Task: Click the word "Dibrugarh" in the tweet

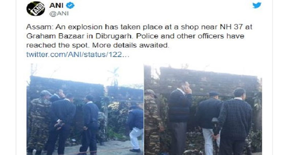Action: [113, 36]
